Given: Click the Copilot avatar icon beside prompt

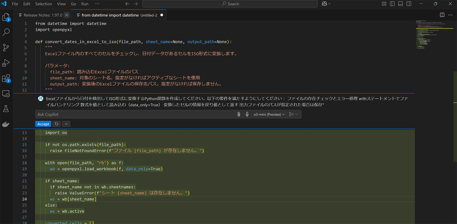Looking at the screenshot, I should (40, 98).
